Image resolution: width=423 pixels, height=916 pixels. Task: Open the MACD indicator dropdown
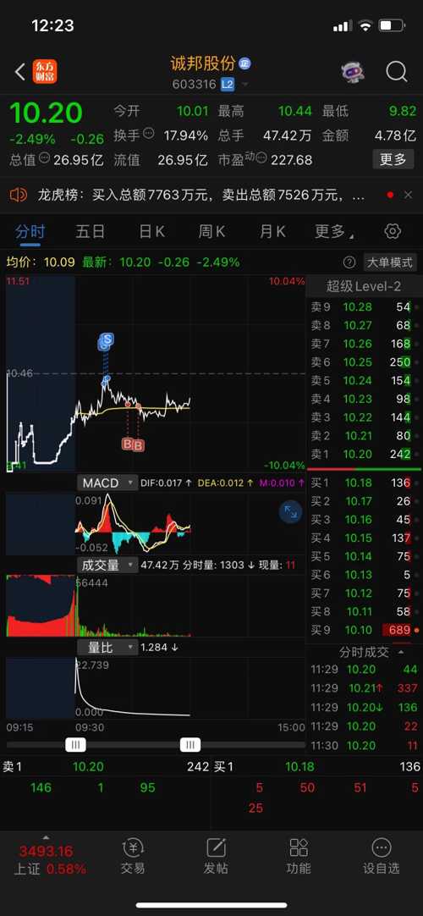pyautogui.click(x=107, y=483)
